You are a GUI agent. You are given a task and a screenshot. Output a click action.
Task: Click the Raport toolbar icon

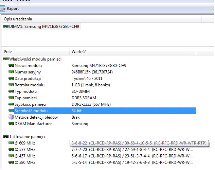(x=2, y=8)
